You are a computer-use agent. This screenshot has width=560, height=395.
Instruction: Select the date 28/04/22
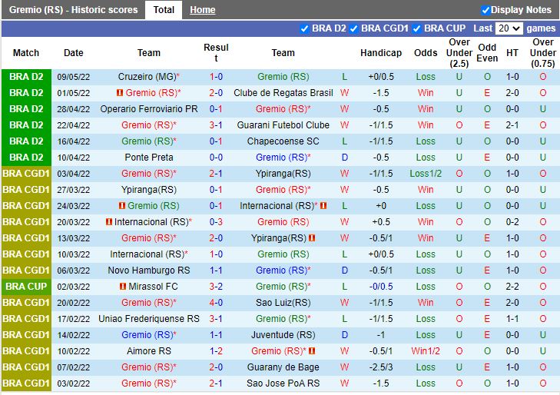click(x=74, y=109)
